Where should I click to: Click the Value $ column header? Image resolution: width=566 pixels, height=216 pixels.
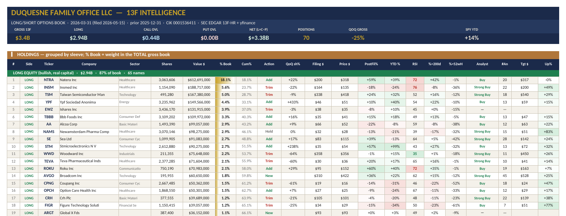[x=199, y=64]
